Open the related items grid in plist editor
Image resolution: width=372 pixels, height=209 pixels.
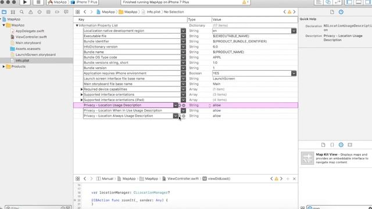tap(77, 12)
